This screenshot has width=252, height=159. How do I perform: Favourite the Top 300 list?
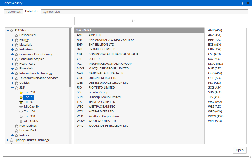(x=21, y=116)
